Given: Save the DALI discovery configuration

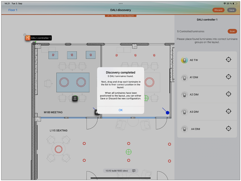Looking at the screenshot, I should pos(231,10).
